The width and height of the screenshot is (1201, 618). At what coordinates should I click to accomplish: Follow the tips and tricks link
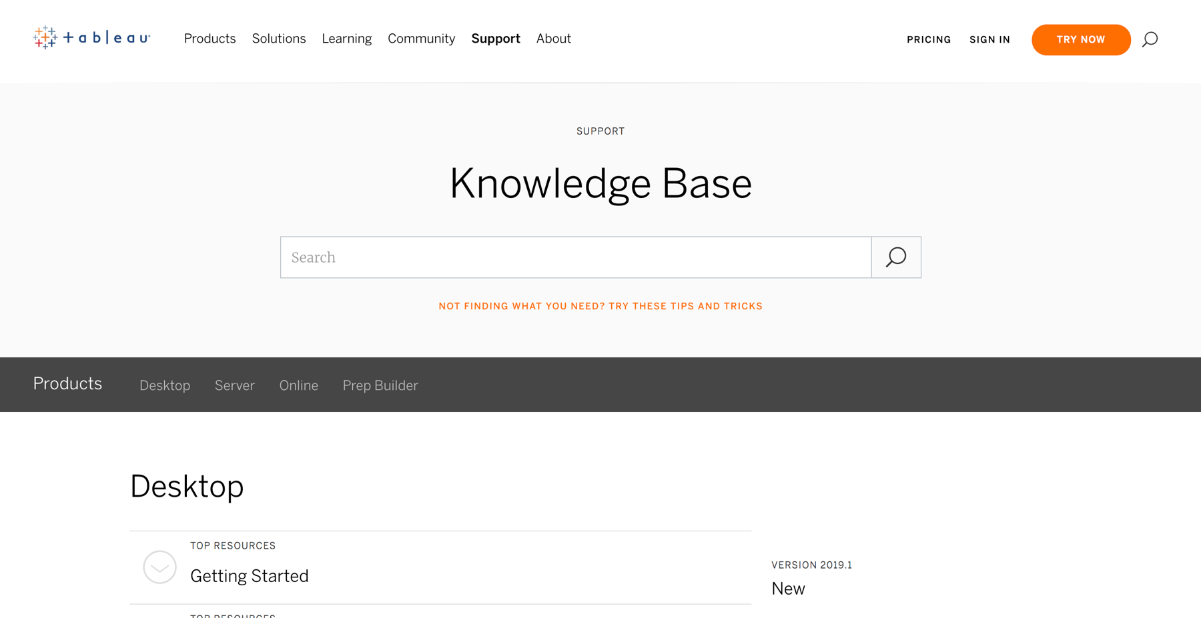coord(600,306)
